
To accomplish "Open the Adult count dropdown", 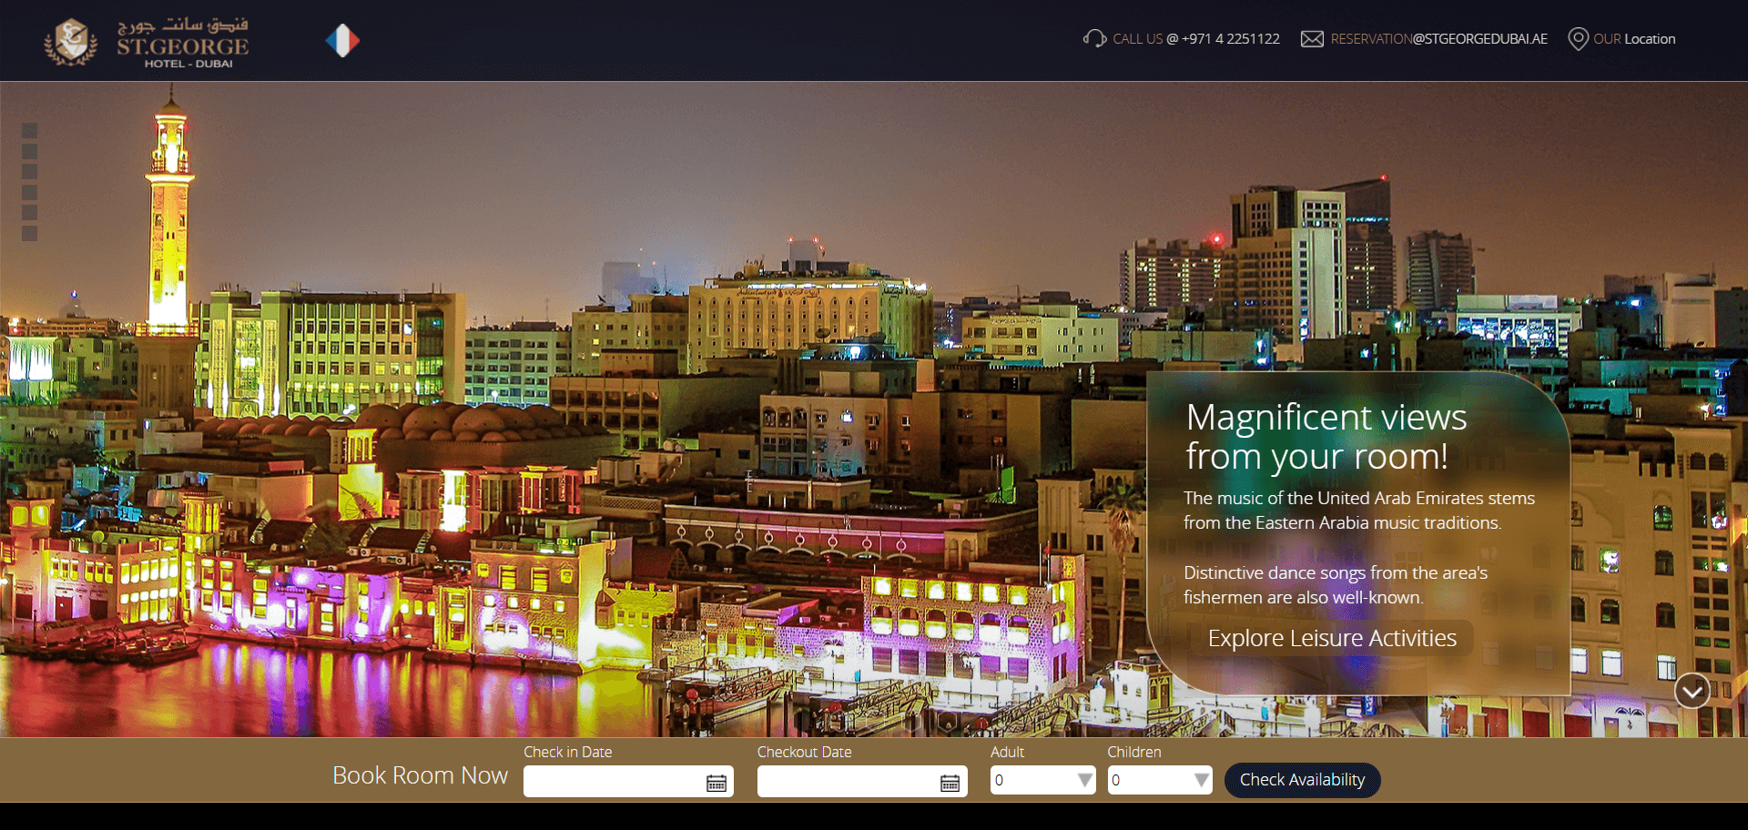I will [1042, 780].
